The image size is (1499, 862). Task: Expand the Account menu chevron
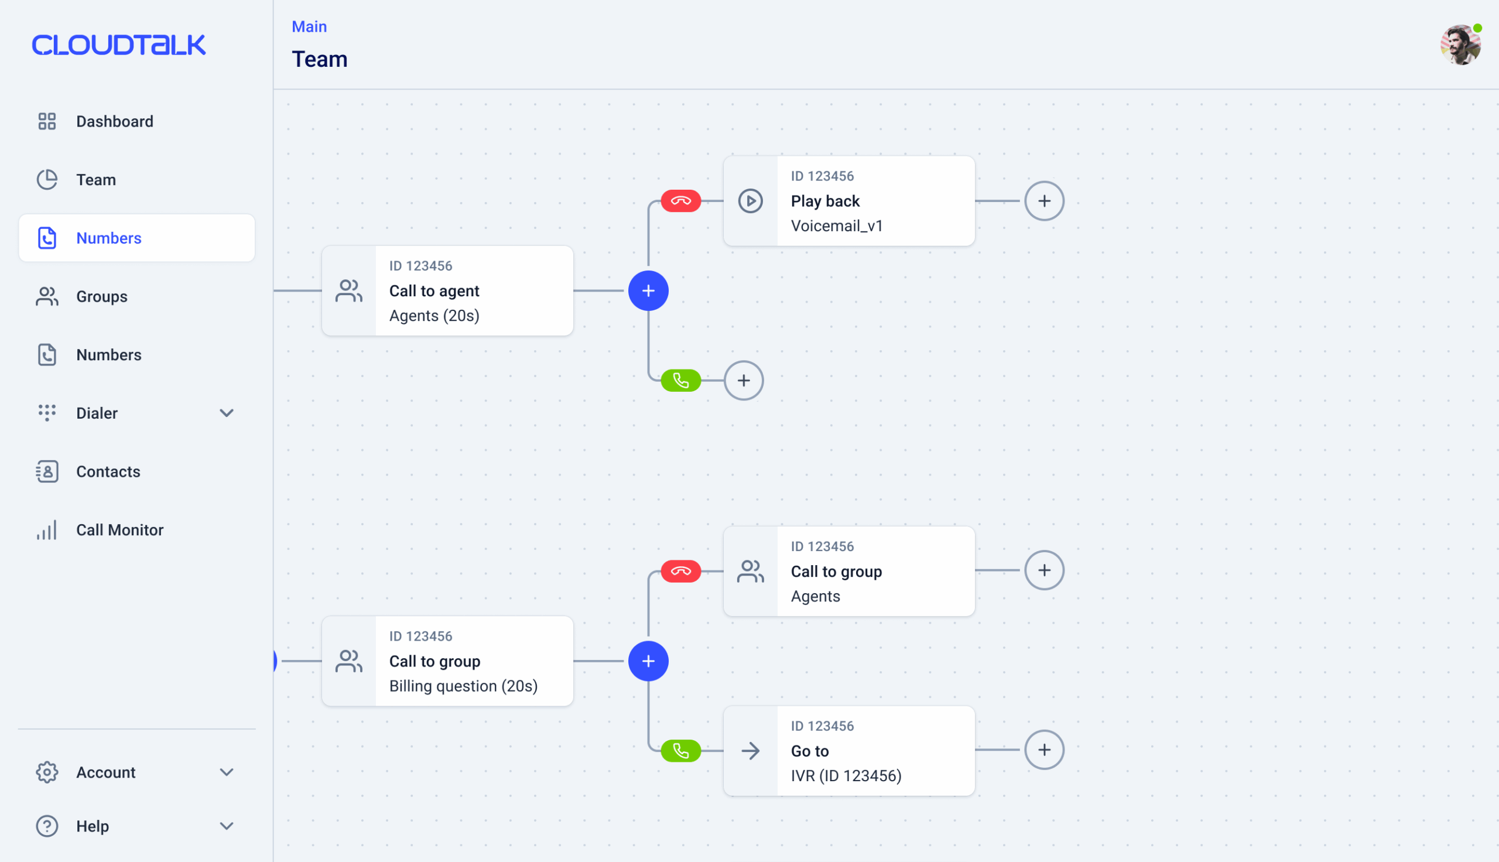[x=227, y=772]
